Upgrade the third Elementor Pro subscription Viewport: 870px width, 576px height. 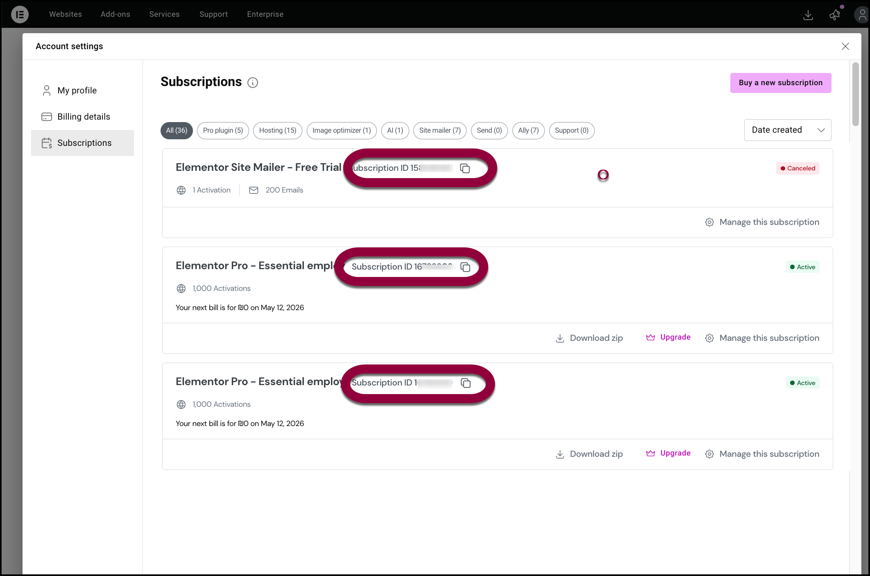click(x=668, y=453)
